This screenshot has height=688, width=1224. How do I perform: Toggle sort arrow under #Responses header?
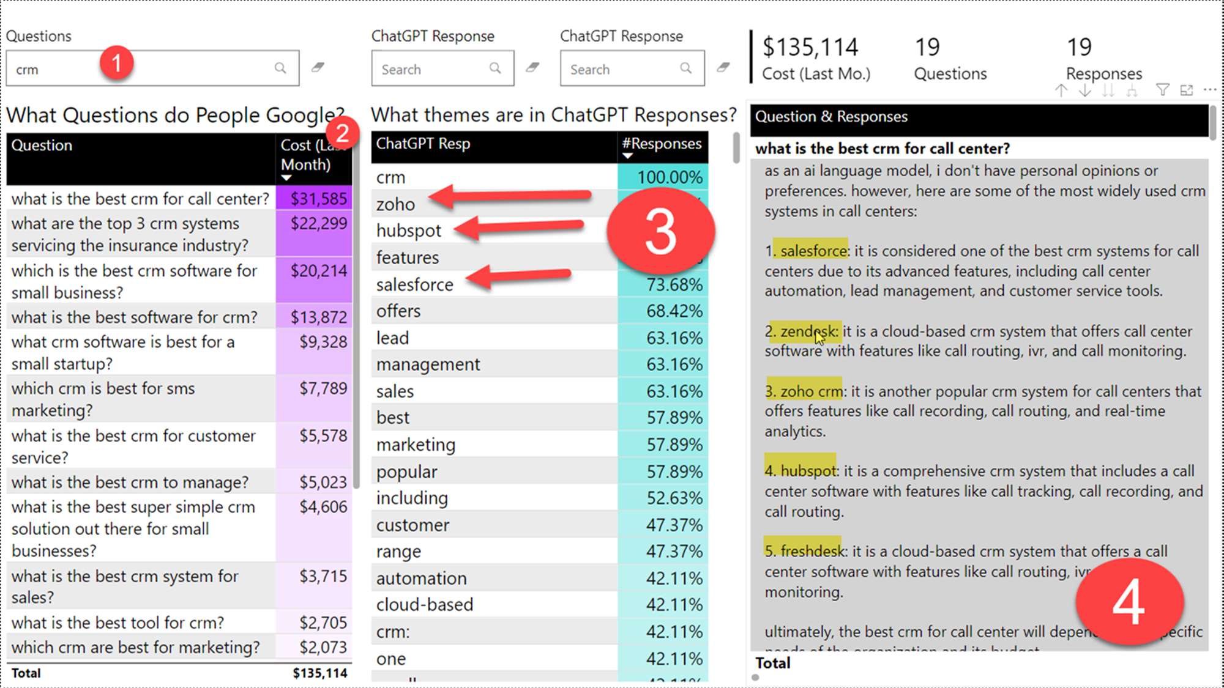point(627,156)
